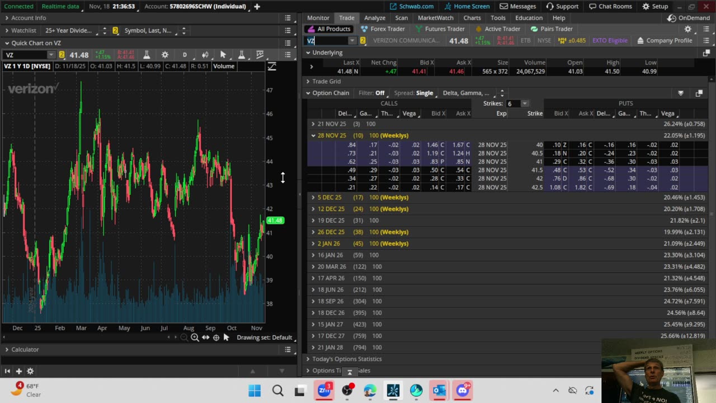Detach the Underlying section window icon

coord(706,53)
